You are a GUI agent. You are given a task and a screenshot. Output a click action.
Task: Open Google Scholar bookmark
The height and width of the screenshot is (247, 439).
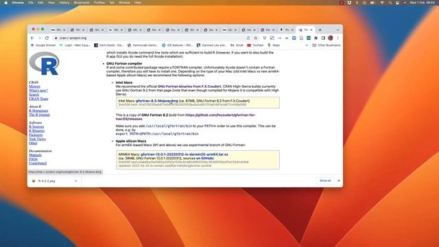click(43, 45)
